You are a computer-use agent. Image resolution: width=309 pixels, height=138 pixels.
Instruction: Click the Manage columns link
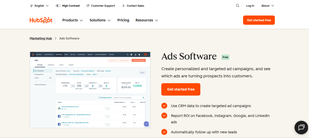point(105,97)
